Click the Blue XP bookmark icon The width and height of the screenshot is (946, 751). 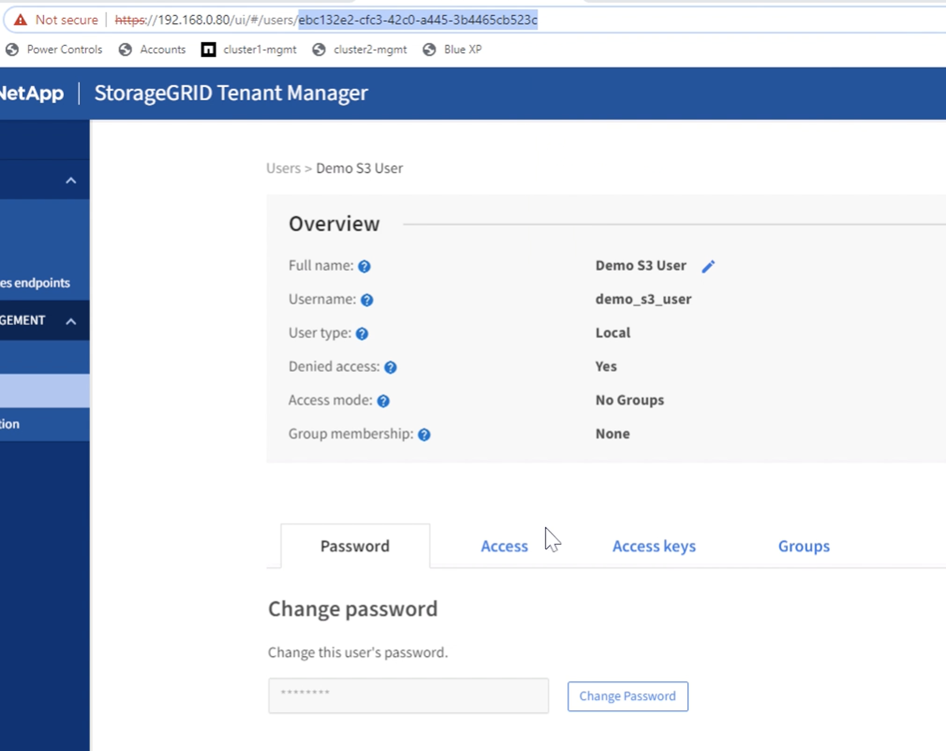click(429, 49)
